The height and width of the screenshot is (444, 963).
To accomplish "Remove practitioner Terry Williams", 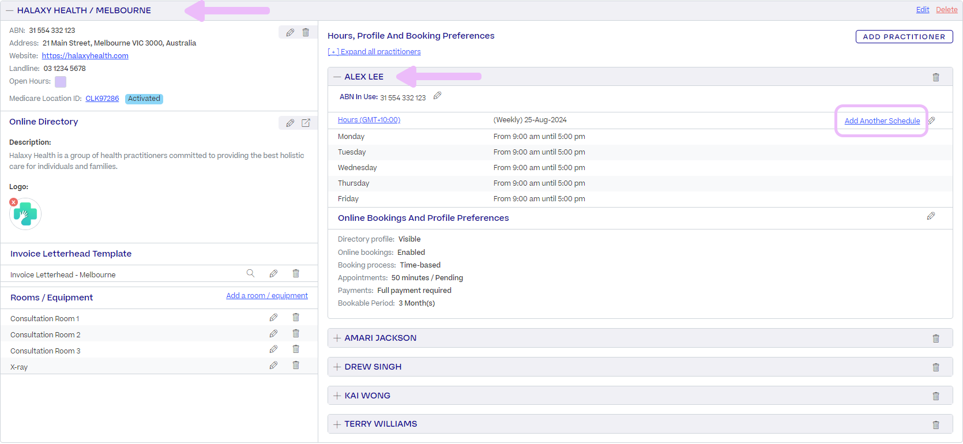I will (x=936, y=425).
